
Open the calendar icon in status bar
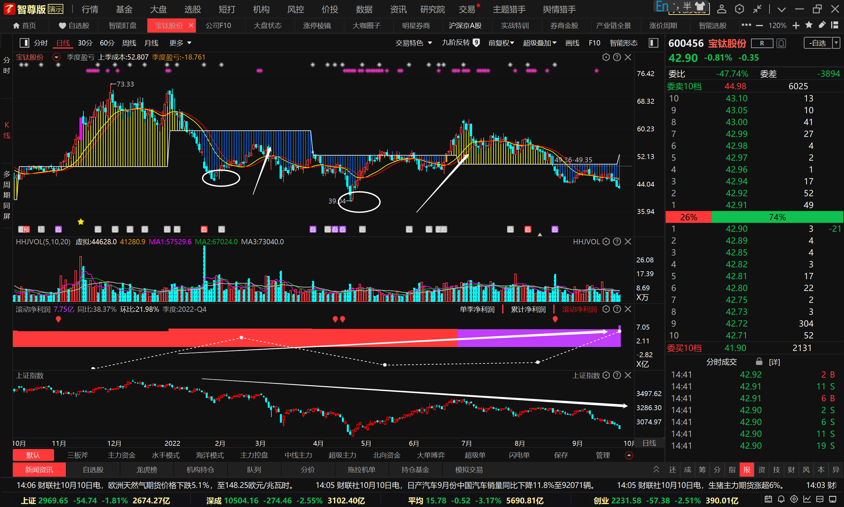768,499
